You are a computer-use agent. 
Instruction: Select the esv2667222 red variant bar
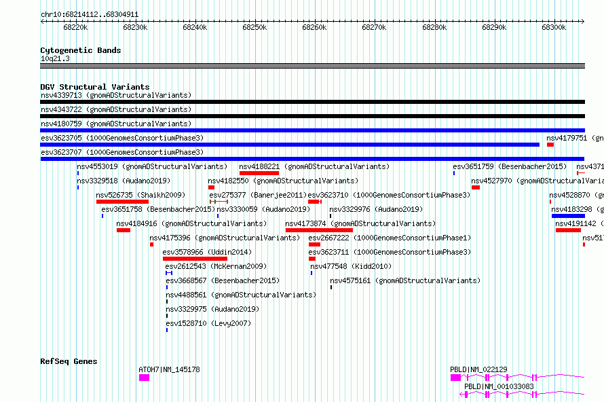point(315,244)
